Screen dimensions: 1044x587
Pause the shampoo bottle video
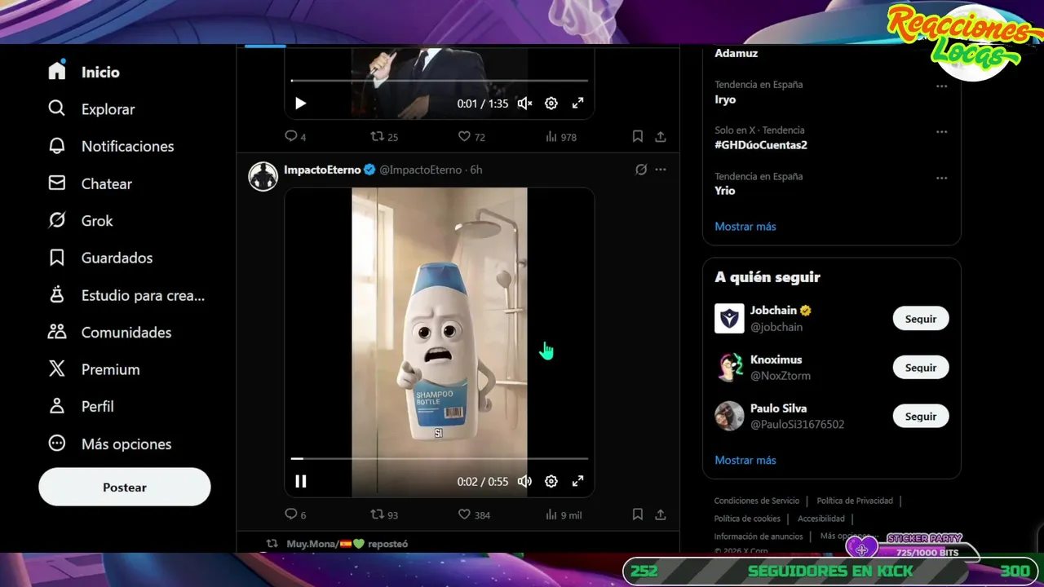300,482
